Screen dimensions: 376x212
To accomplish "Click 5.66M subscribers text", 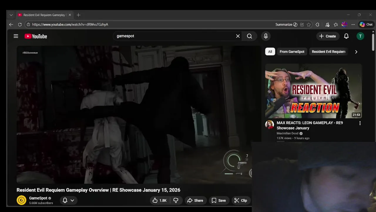I will [x=41, y=203].
